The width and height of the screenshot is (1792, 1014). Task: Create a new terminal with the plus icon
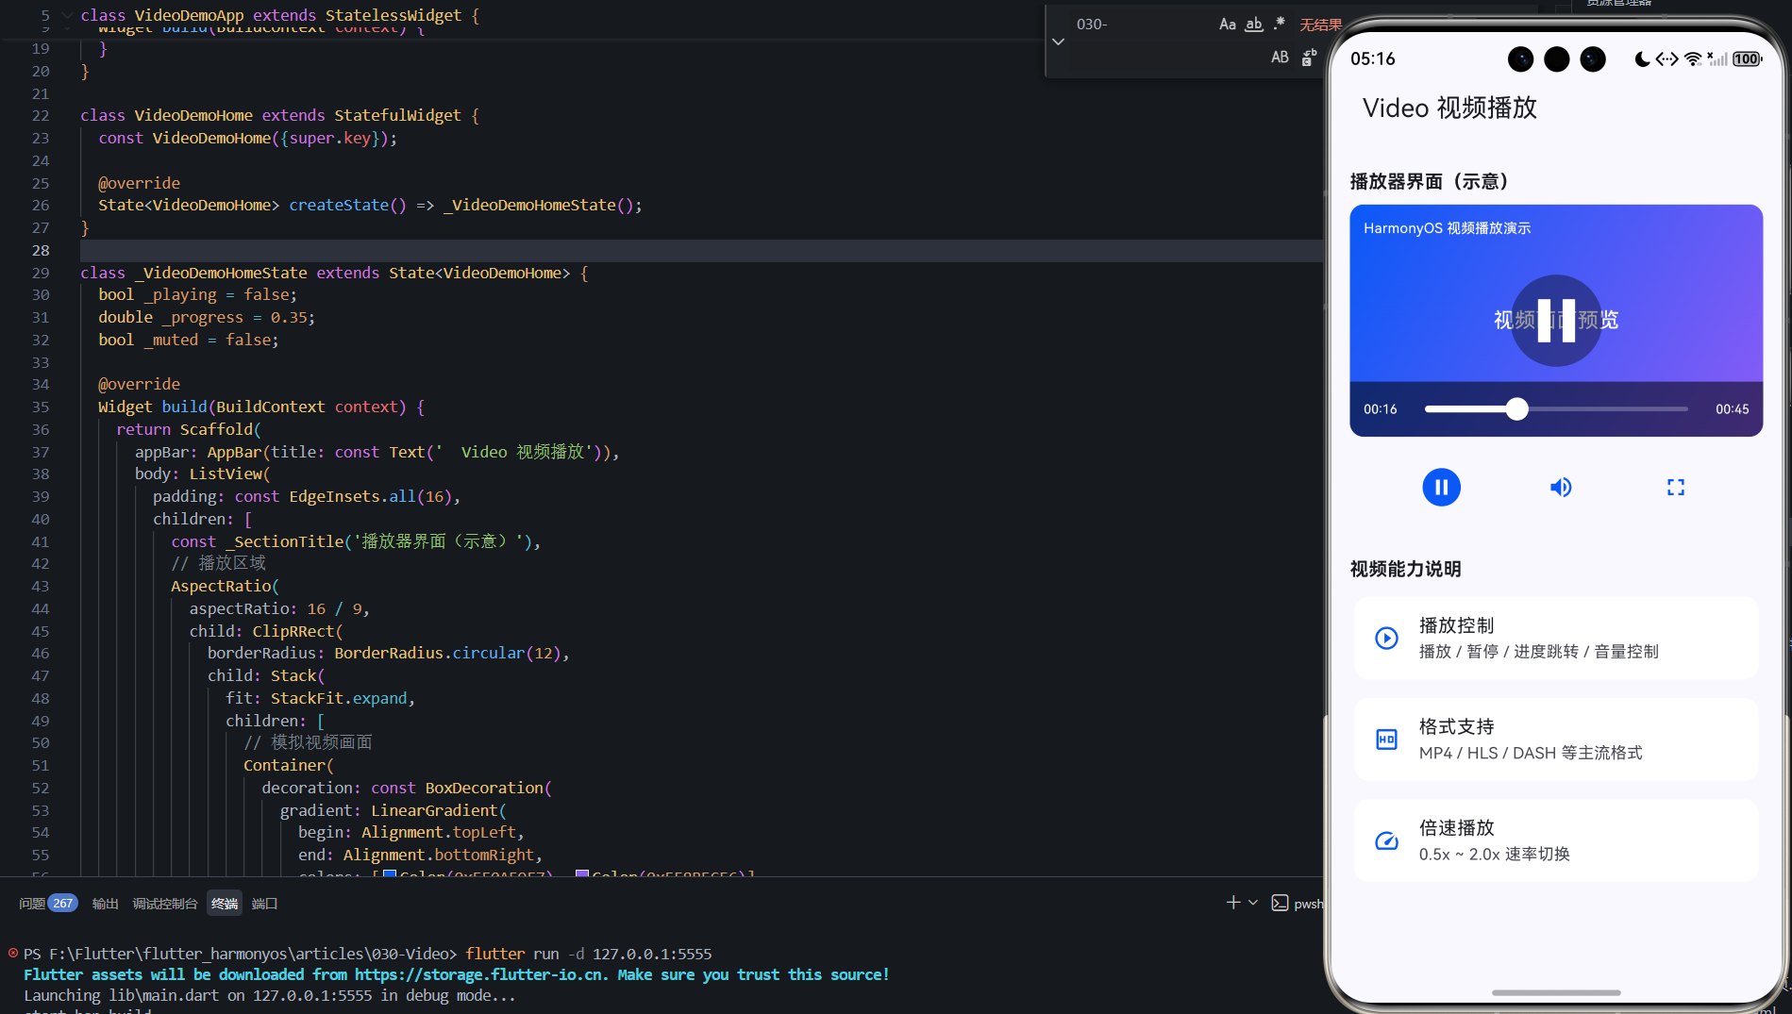point(1232,903)
